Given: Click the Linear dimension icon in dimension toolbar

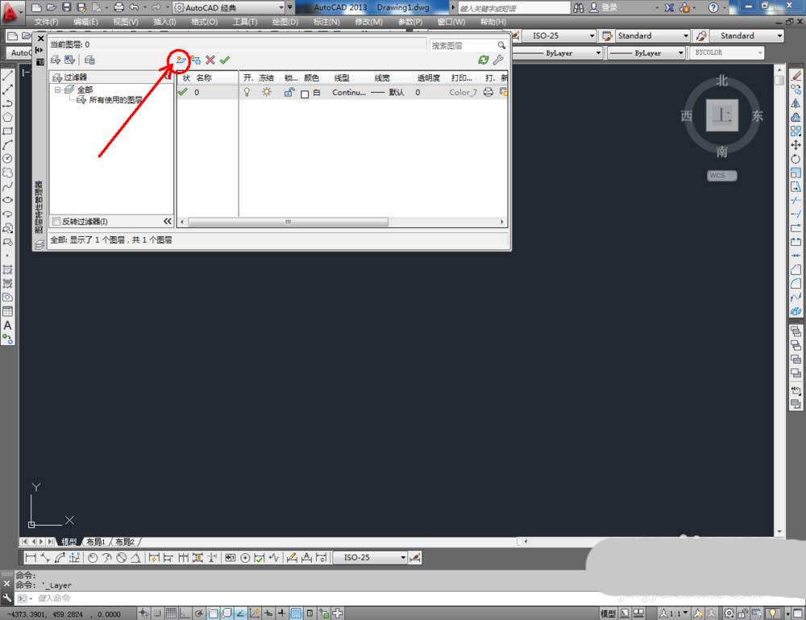Looking at the screenshot, I should click(x=31, y=558).
